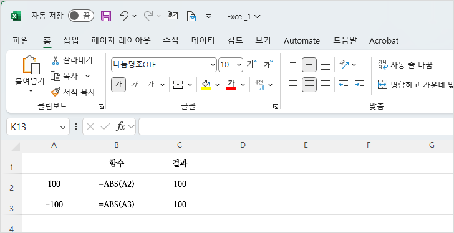Open the 수식 (Formulas) tab
Viewport: 454px width, 233px height.
click(x=170, y=40)
